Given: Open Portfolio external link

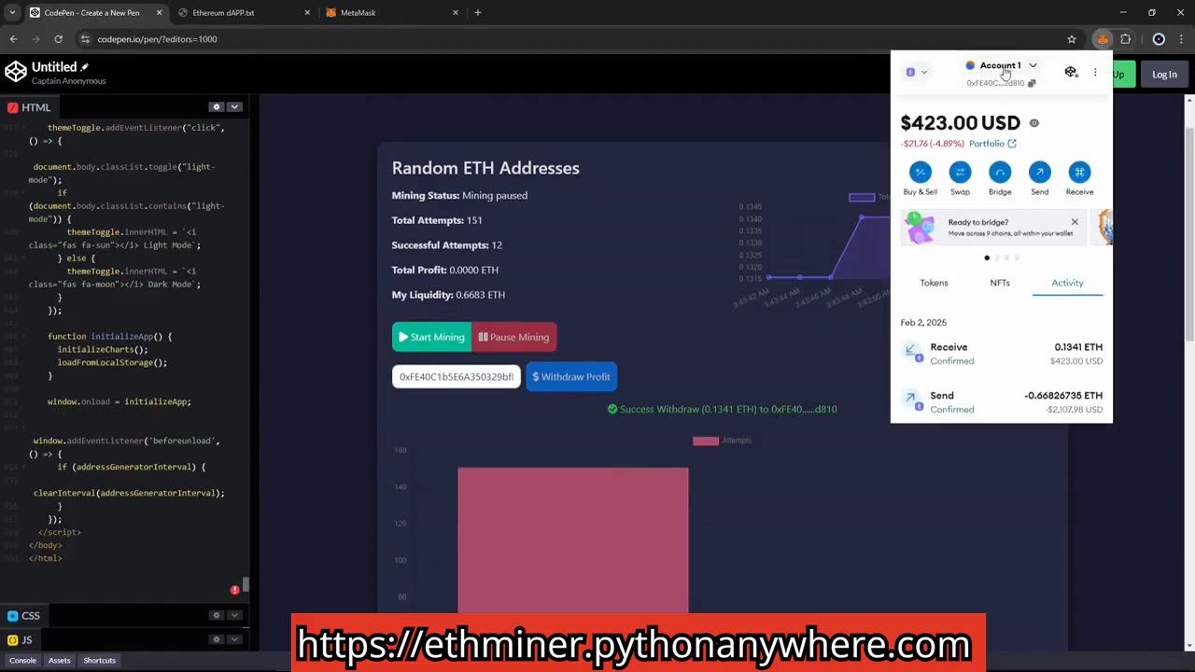Looking at the screenshot, I should 992,144.
